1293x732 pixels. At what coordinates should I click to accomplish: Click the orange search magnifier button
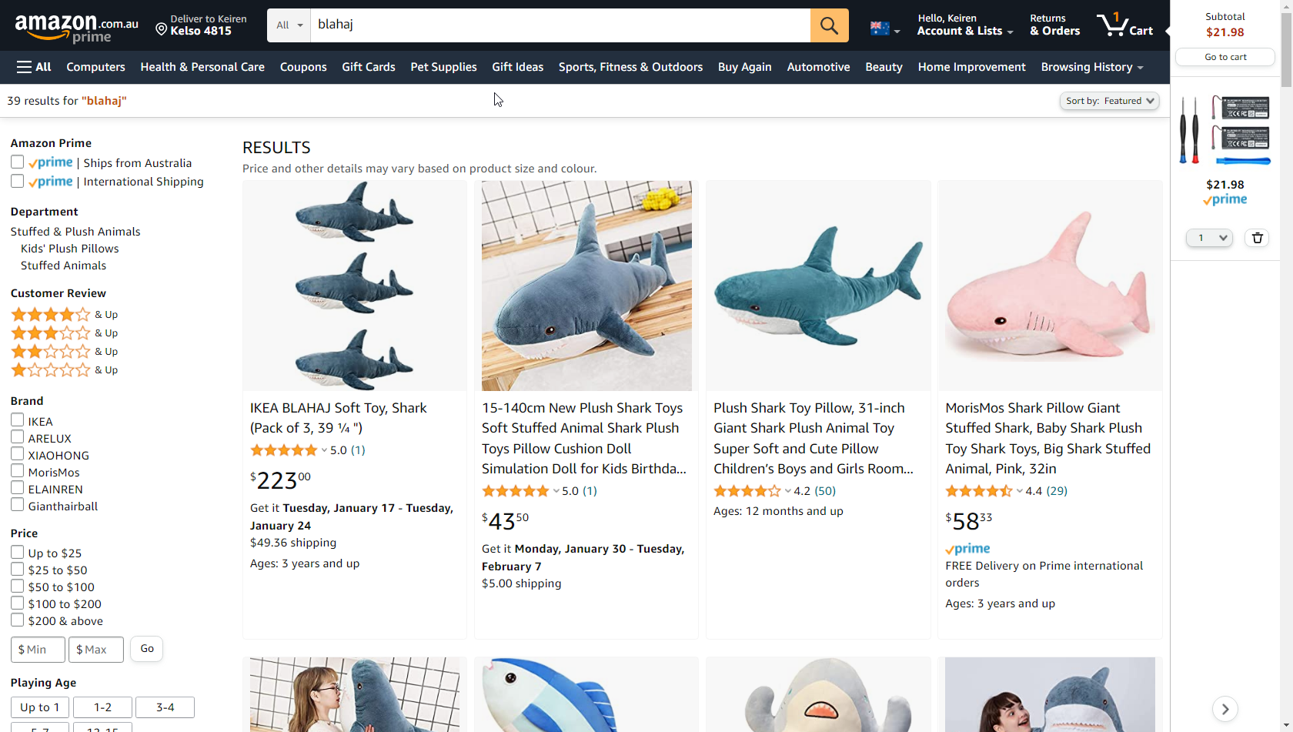coord(829,25)
